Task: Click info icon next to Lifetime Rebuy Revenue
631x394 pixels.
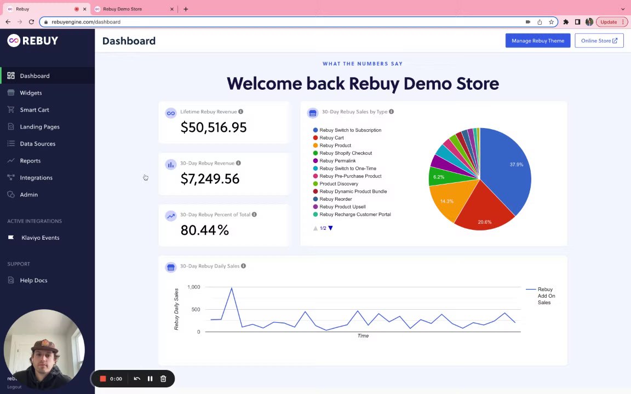Action: tap(240, 112)
